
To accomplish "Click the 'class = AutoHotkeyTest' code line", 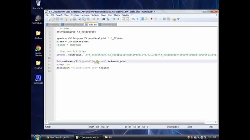I will coord(73,42).
